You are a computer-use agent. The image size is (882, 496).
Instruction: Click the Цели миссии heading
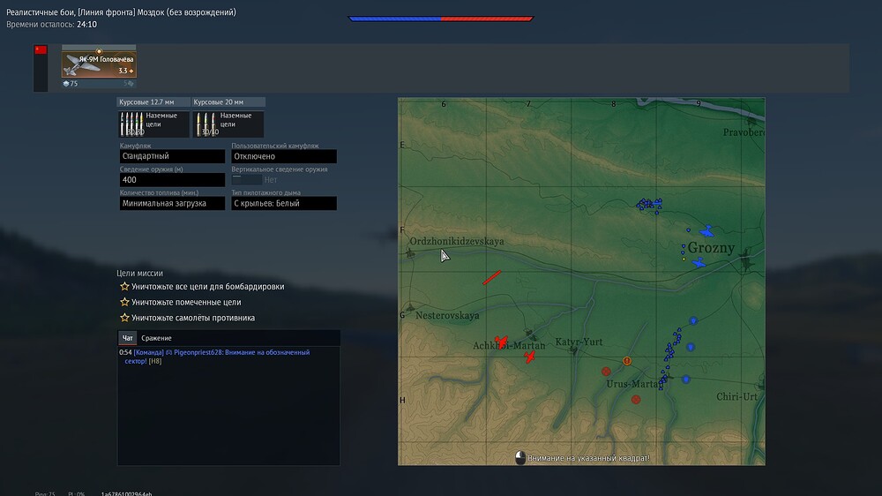click(139, 273)
